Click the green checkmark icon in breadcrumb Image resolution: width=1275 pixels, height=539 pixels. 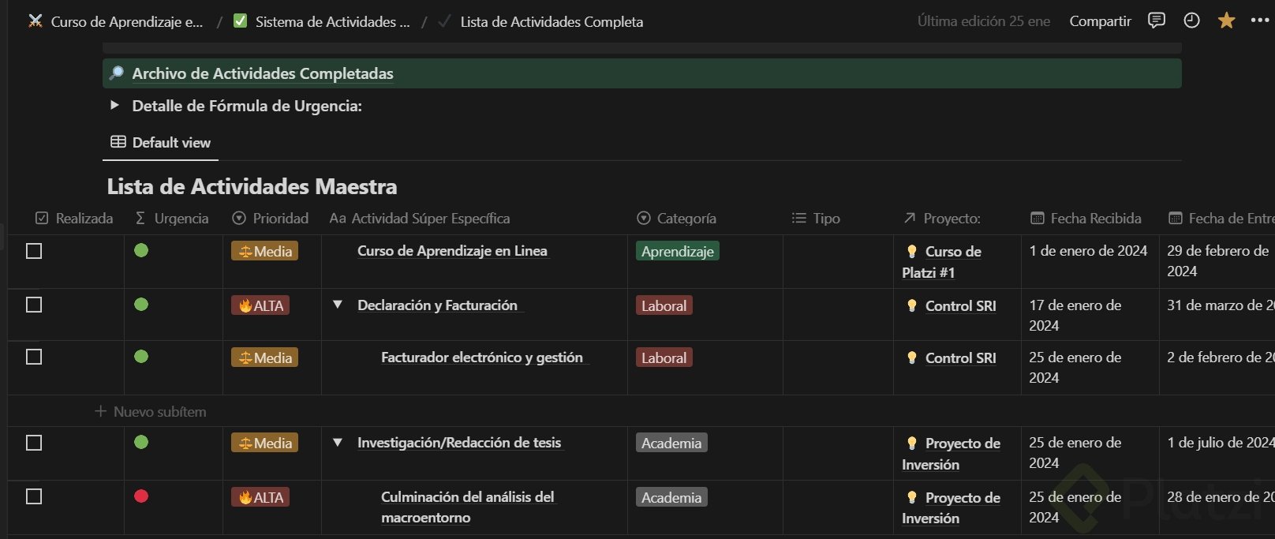click(x=241, y=21)
